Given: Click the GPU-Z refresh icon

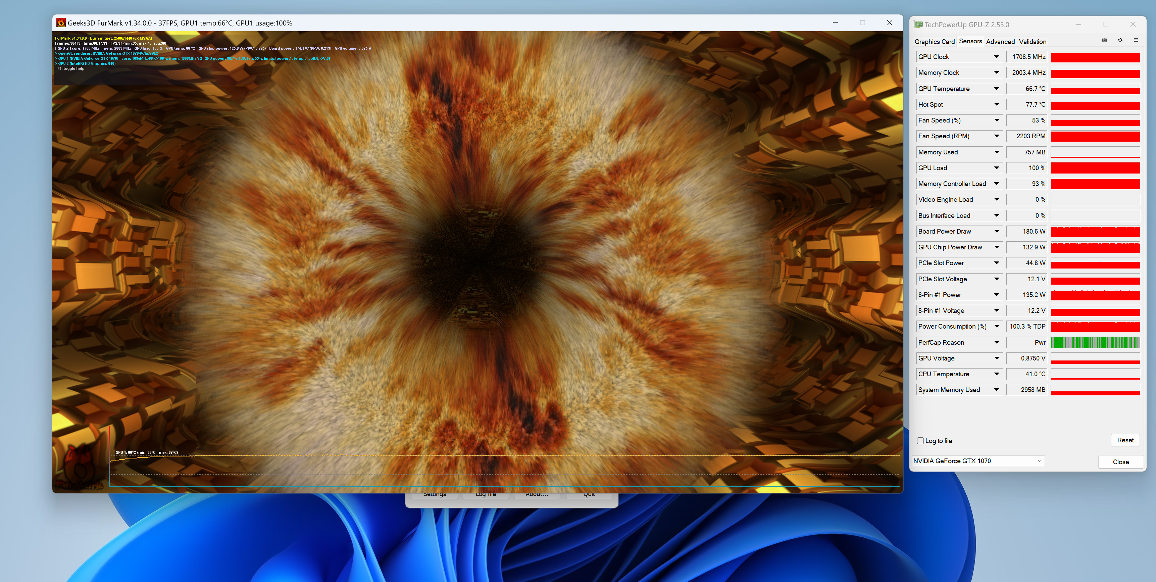Looking at the screenshot, I should (x=1120, y=40).
